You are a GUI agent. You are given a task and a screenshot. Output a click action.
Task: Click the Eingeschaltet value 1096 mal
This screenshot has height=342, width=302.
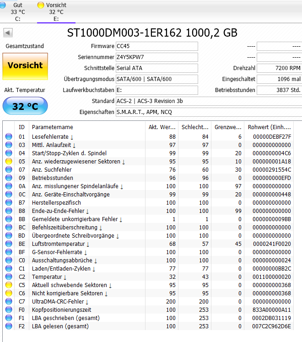[x=279, y=79]
